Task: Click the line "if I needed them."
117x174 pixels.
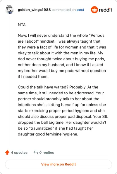Action: click(x=33, y=77)
